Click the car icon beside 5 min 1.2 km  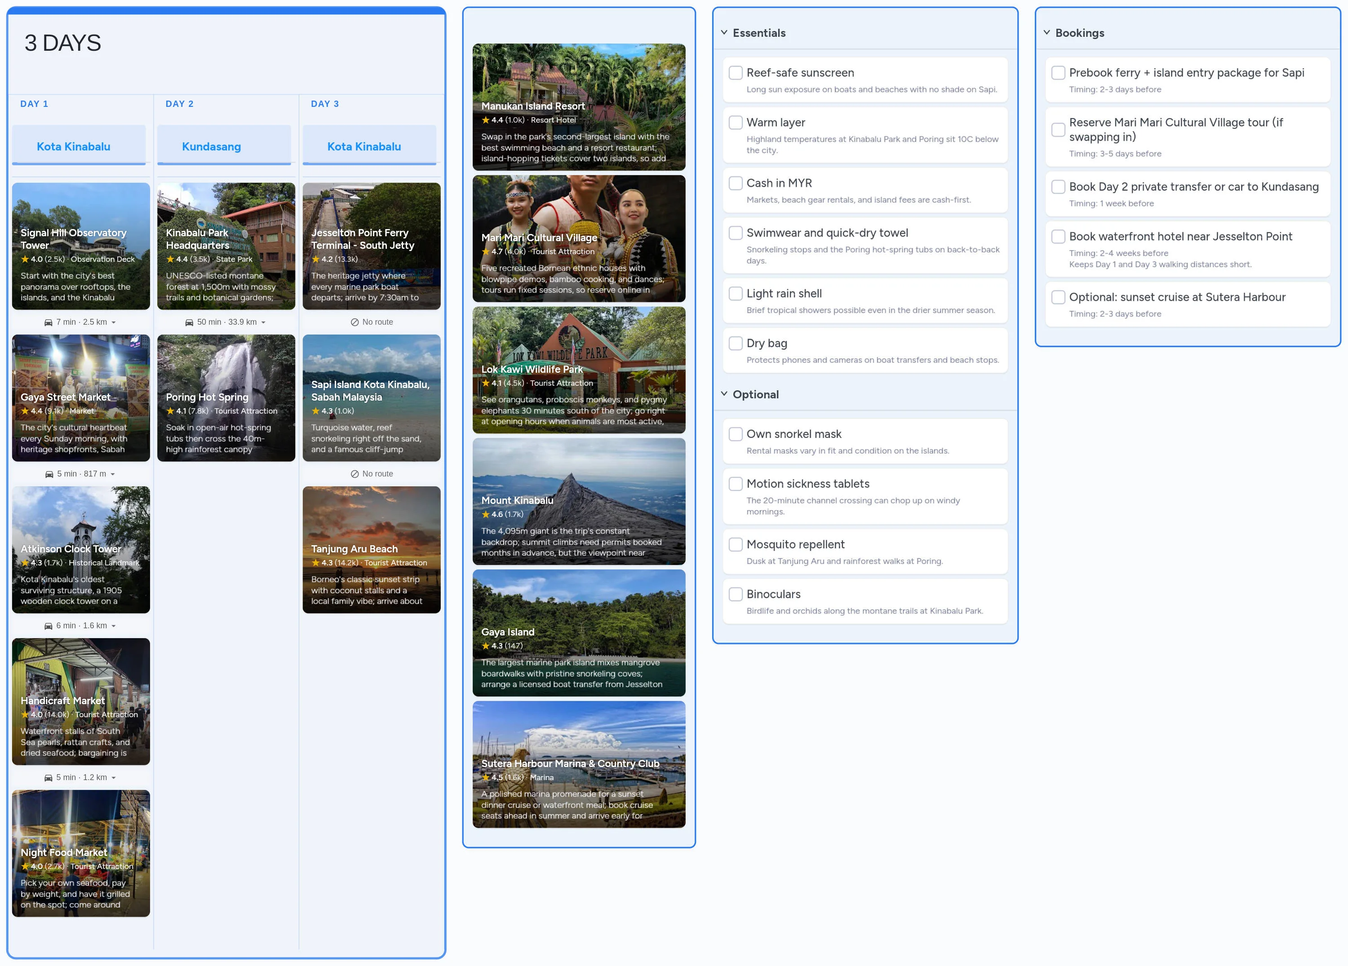point(48,778)
